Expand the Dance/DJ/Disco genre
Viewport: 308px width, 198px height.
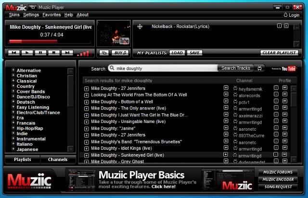(13, 96)
